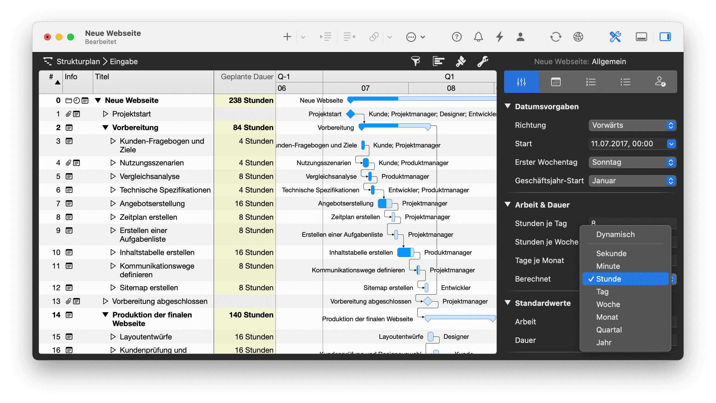Click the filter funnel icon
716x403 pixels.
point(416,61)
